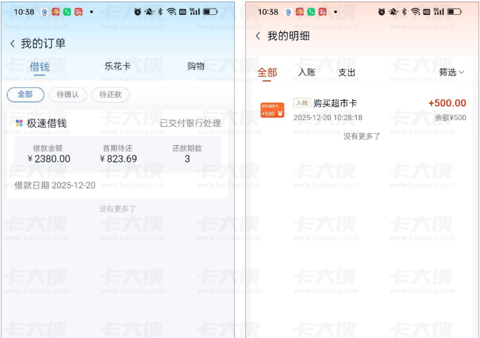
Task: Open the 极速借钱 order title
Action: (47, 123)
